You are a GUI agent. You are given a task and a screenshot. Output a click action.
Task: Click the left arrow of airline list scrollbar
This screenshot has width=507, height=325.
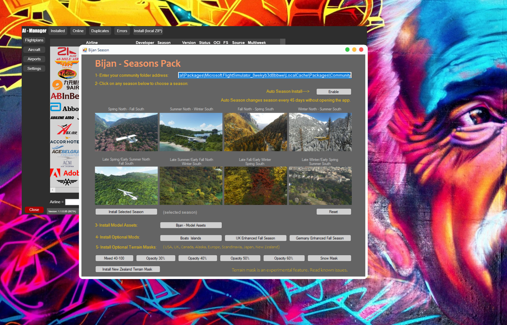(52, 190)
